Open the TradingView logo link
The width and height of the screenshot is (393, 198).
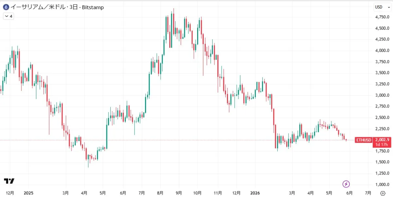point(9,181)
